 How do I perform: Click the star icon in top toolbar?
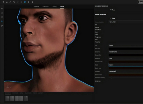pyautogui.click(x=32, y=2)
